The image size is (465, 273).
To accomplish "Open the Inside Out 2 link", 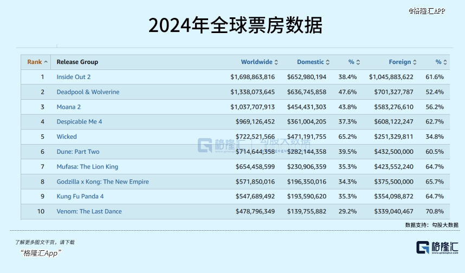I will click(74, 77).
